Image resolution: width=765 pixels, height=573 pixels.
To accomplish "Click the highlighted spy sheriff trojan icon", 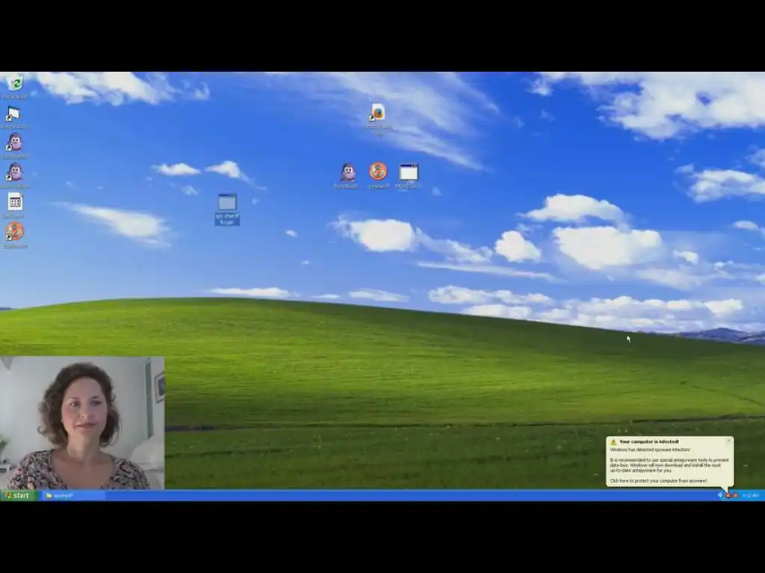I will pos(227,209).
